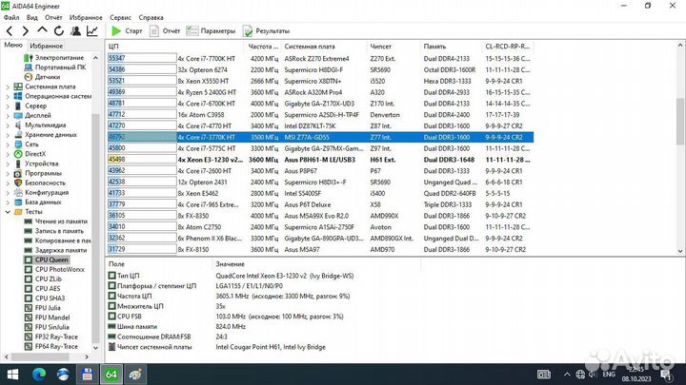Start the benchmark with the Старт button

coord(127,31)
